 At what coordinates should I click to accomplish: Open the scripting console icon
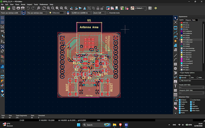(150, 8)
